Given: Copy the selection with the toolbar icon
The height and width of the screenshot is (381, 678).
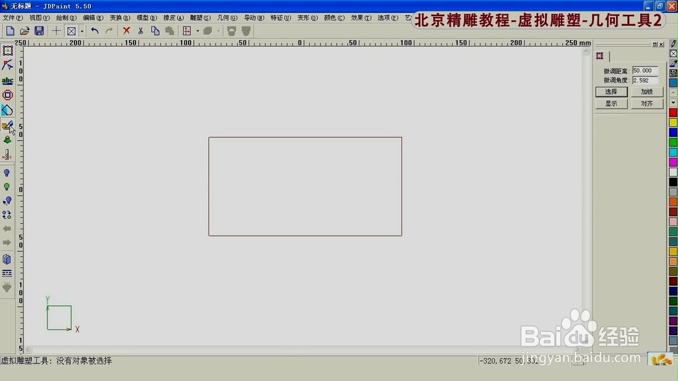Looking at the screenshot, I should [155, 31].
